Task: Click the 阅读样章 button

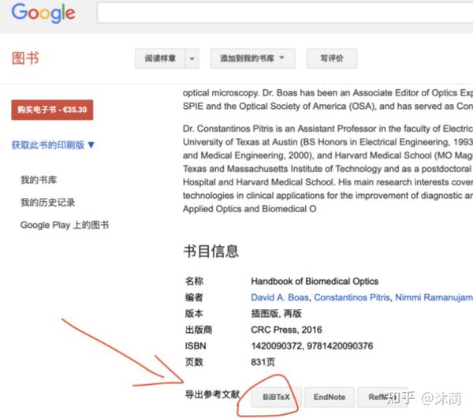Action: tap(160, 58)
